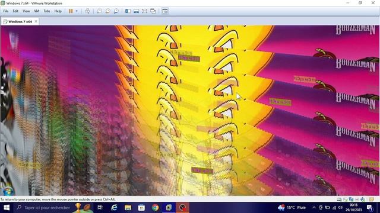Open Microsoft Store from the taskbar
Image resolution: width=380 pixels, height=213 pixels.
pos(141,208)
